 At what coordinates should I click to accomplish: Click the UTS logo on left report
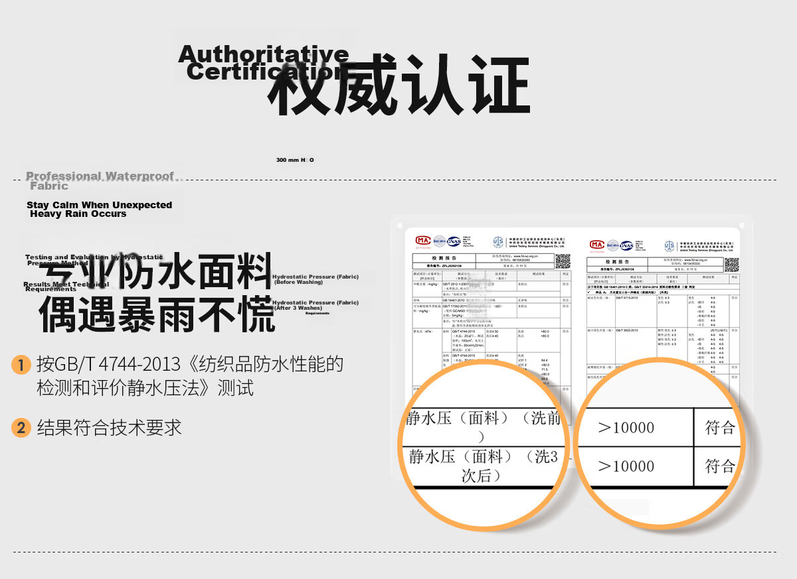pos(498,242)
